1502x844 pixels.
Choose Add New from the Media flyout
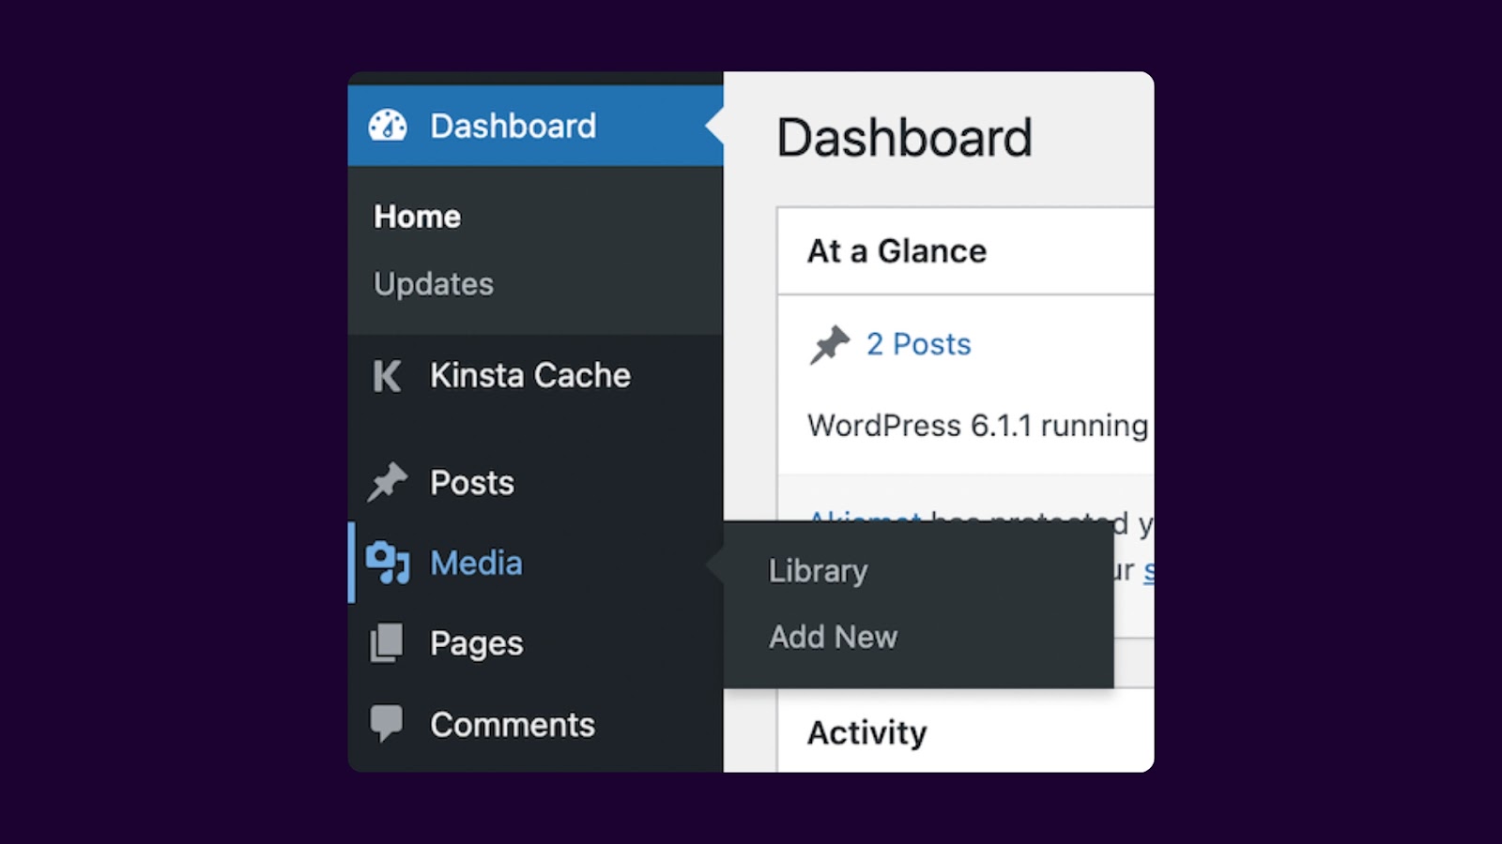(x=833, y=637)
